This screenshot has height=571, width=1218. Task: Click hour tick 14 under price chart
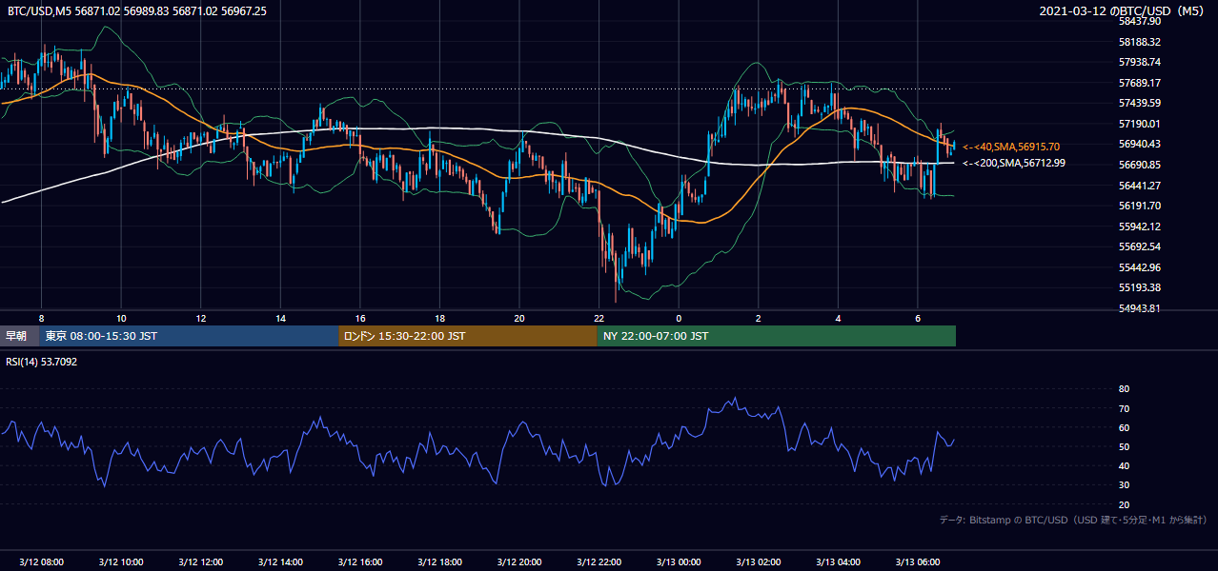(280, 317)
